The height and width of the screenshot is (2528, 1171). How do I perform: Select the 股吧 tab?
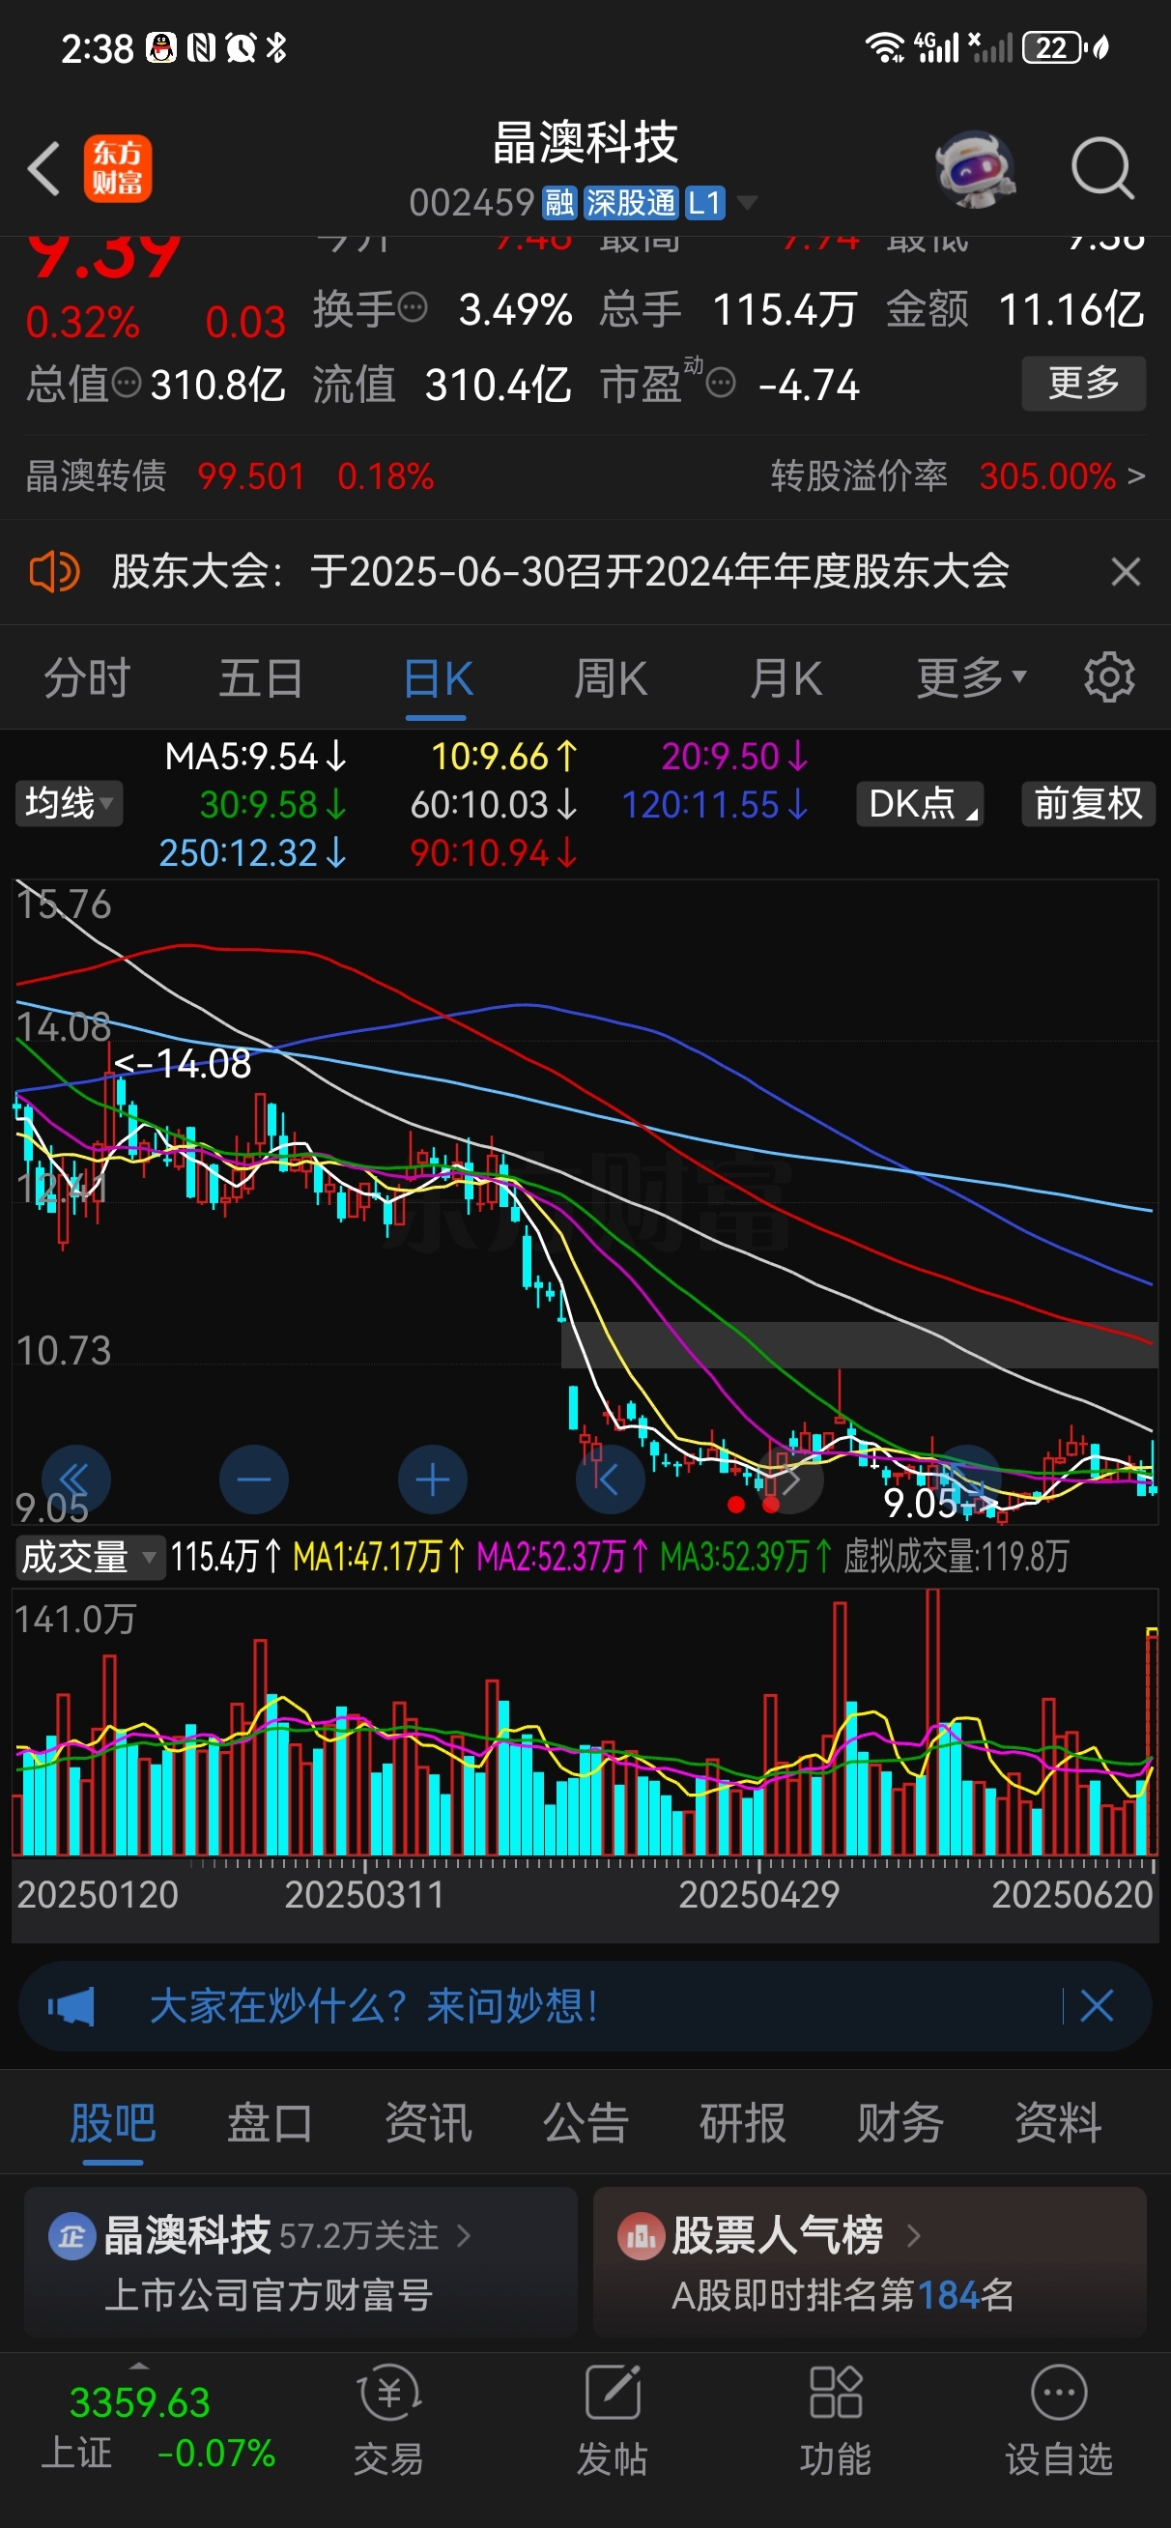coord(113,2123)
